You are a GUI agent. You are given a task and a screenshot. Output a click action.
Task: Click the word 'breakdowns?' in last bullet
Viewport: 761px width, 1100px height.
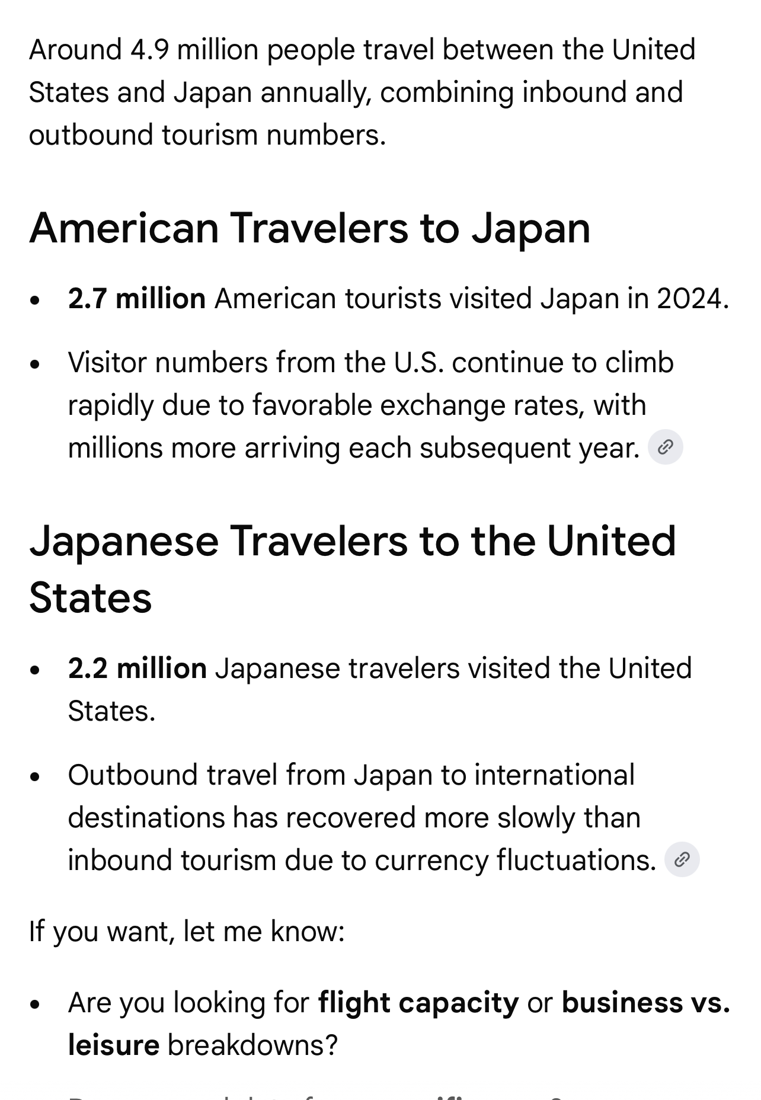[x=252, y=1045]
